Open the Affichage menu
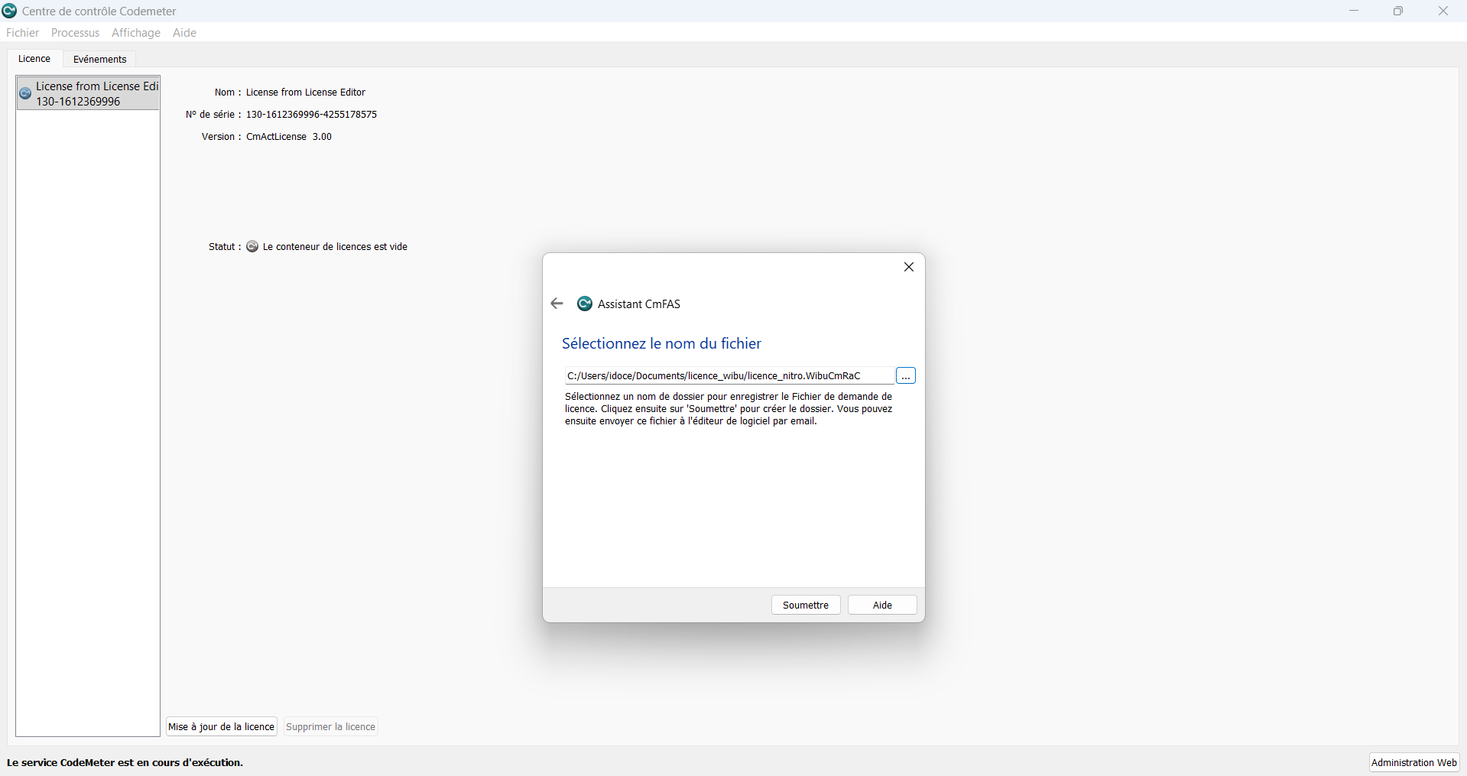1467x776 pixels. [136, 32]
